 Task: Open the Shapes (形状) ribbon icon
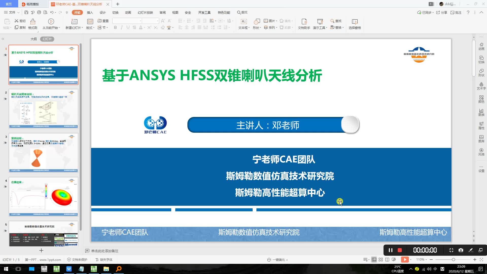[x=257, y=21]
